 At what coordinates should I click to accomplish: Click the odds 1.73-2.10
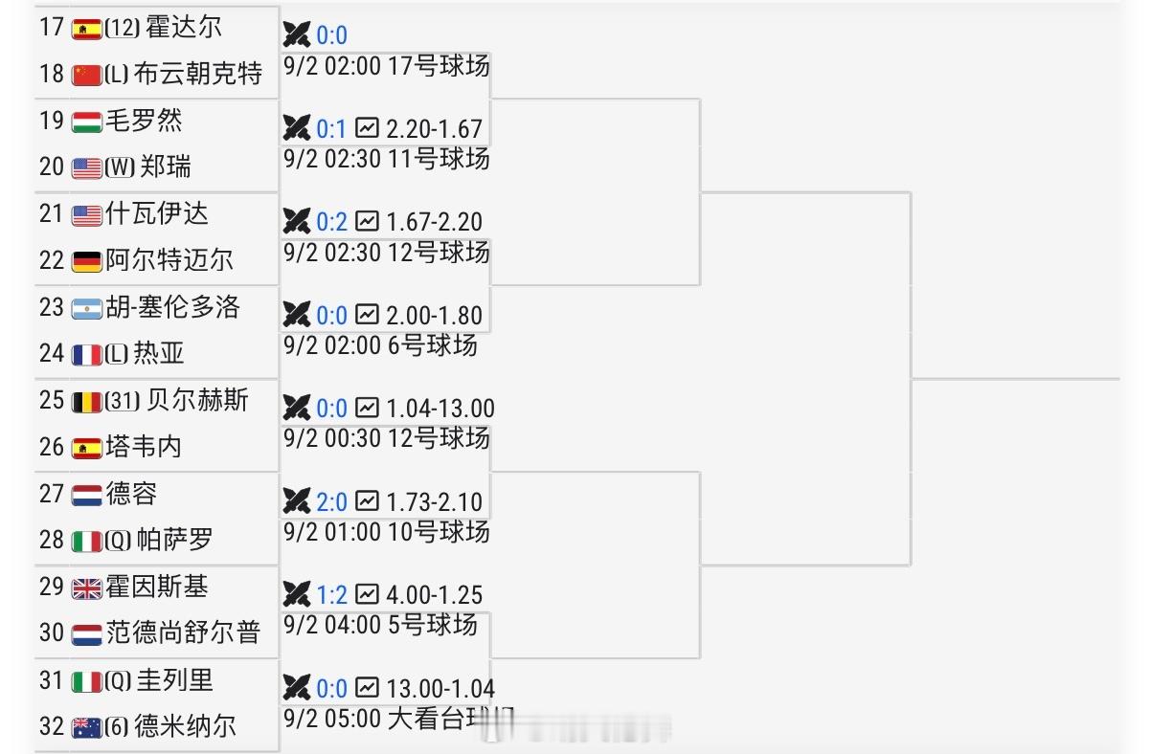pyautogui.click(x=434, y=501)
